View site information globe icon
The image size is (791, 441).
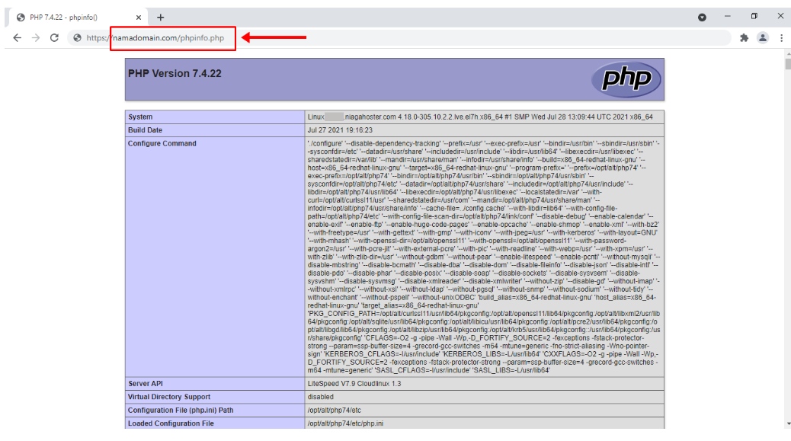77,38
